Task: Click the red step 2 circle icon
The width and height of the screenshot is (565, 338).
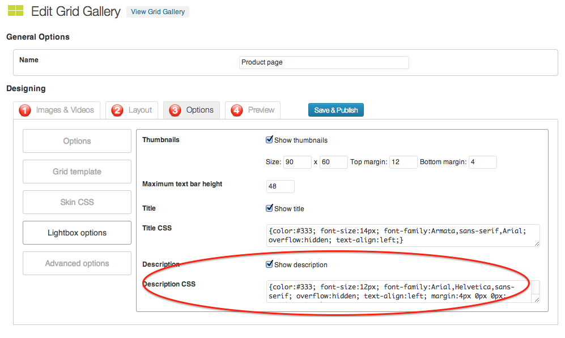Action: click(117, 110)
